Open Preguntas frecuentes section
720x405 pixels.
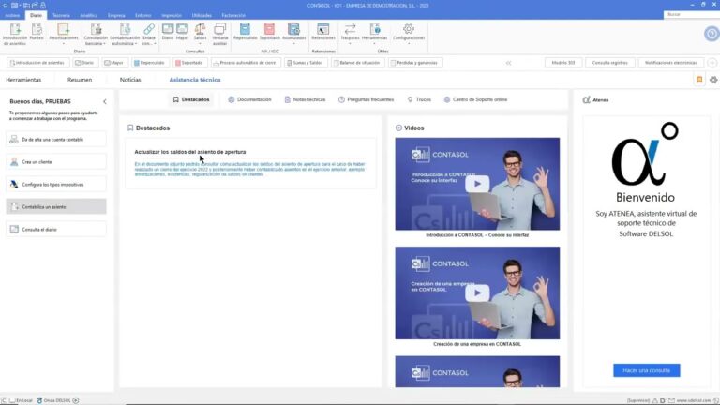(366, 99)
